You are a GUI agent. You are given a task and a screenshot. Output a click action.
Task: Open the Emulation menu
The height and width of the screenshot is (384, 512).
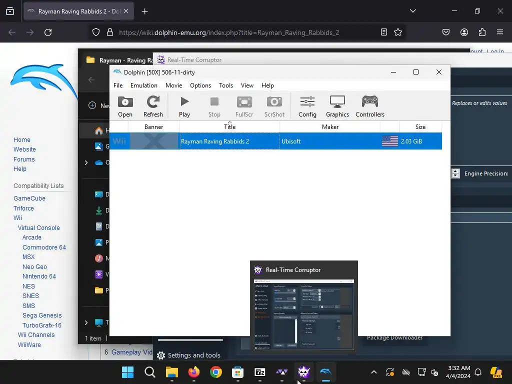tap(143, 85)
